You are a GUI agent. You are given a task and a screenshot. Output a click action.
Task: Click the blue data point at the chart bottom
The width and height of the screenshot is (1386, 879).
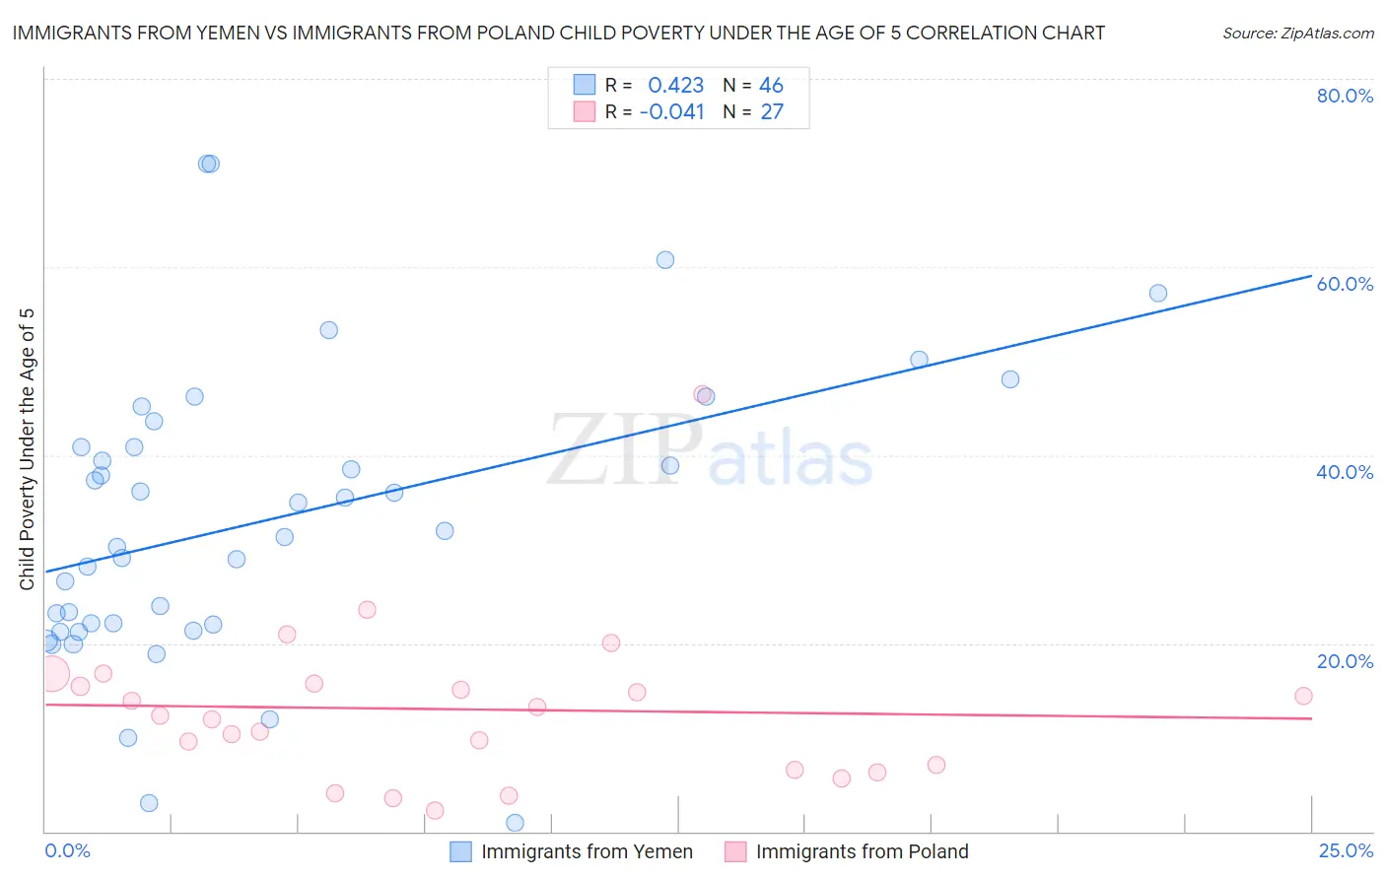(x=515, y=823)
